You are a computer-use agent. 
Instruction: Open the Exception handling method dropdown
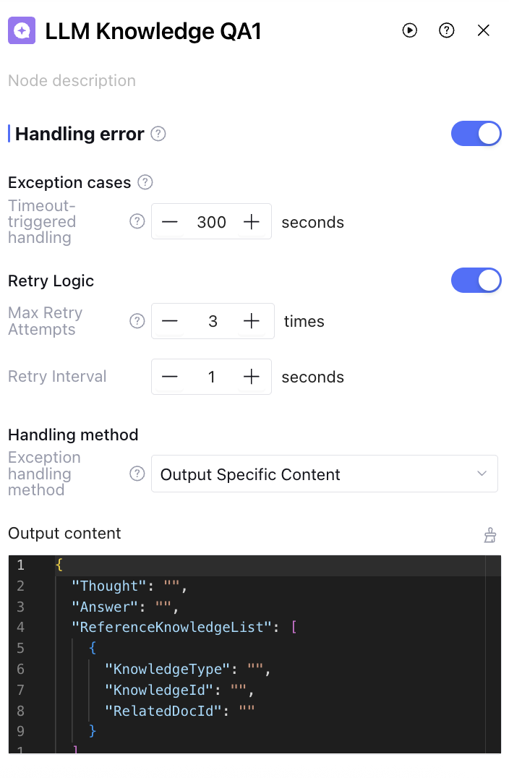click(x=324, y=474)
